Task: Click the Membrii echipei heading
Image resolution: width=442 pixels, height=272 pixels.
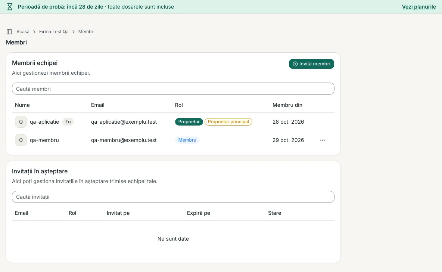Action: (35, 63)
